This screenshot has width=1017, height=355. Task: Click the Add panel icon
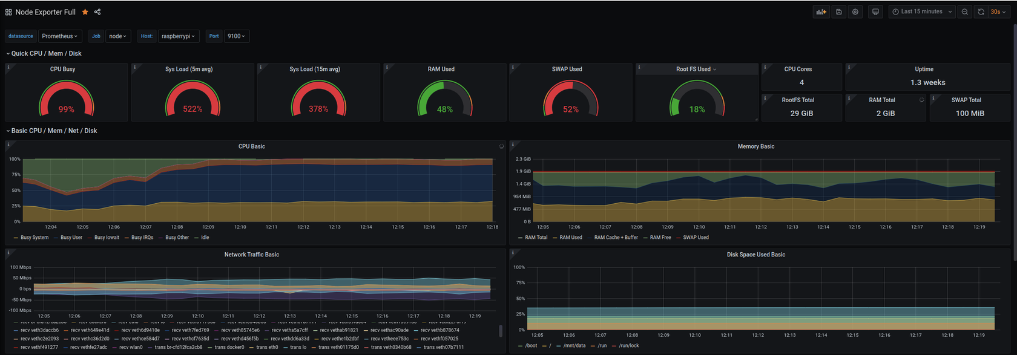coord(821,11)
